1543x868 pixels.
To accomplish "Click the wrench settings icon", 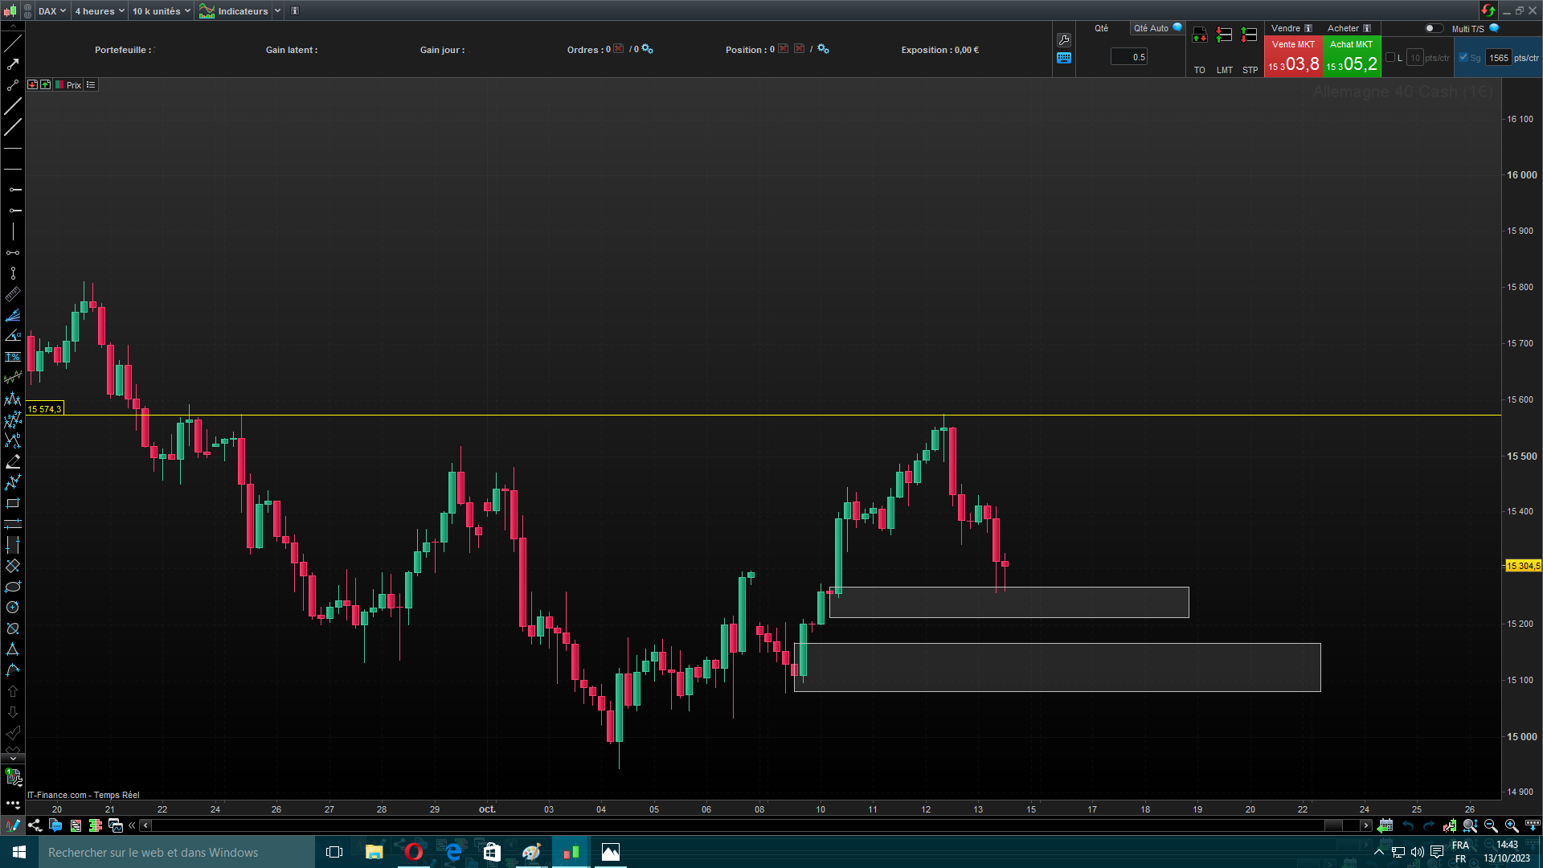I will [x=1064, y=40].
